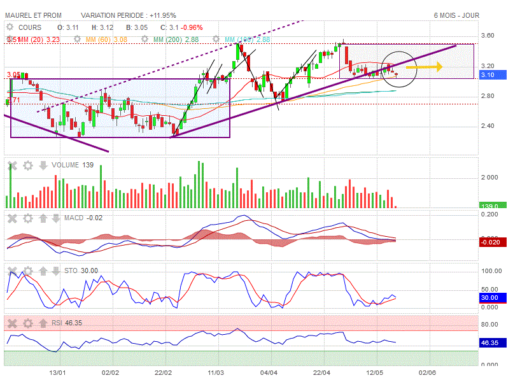Click the 2 000 volume axis label
This screenshot has height=380, width=513.
[489, 178]
